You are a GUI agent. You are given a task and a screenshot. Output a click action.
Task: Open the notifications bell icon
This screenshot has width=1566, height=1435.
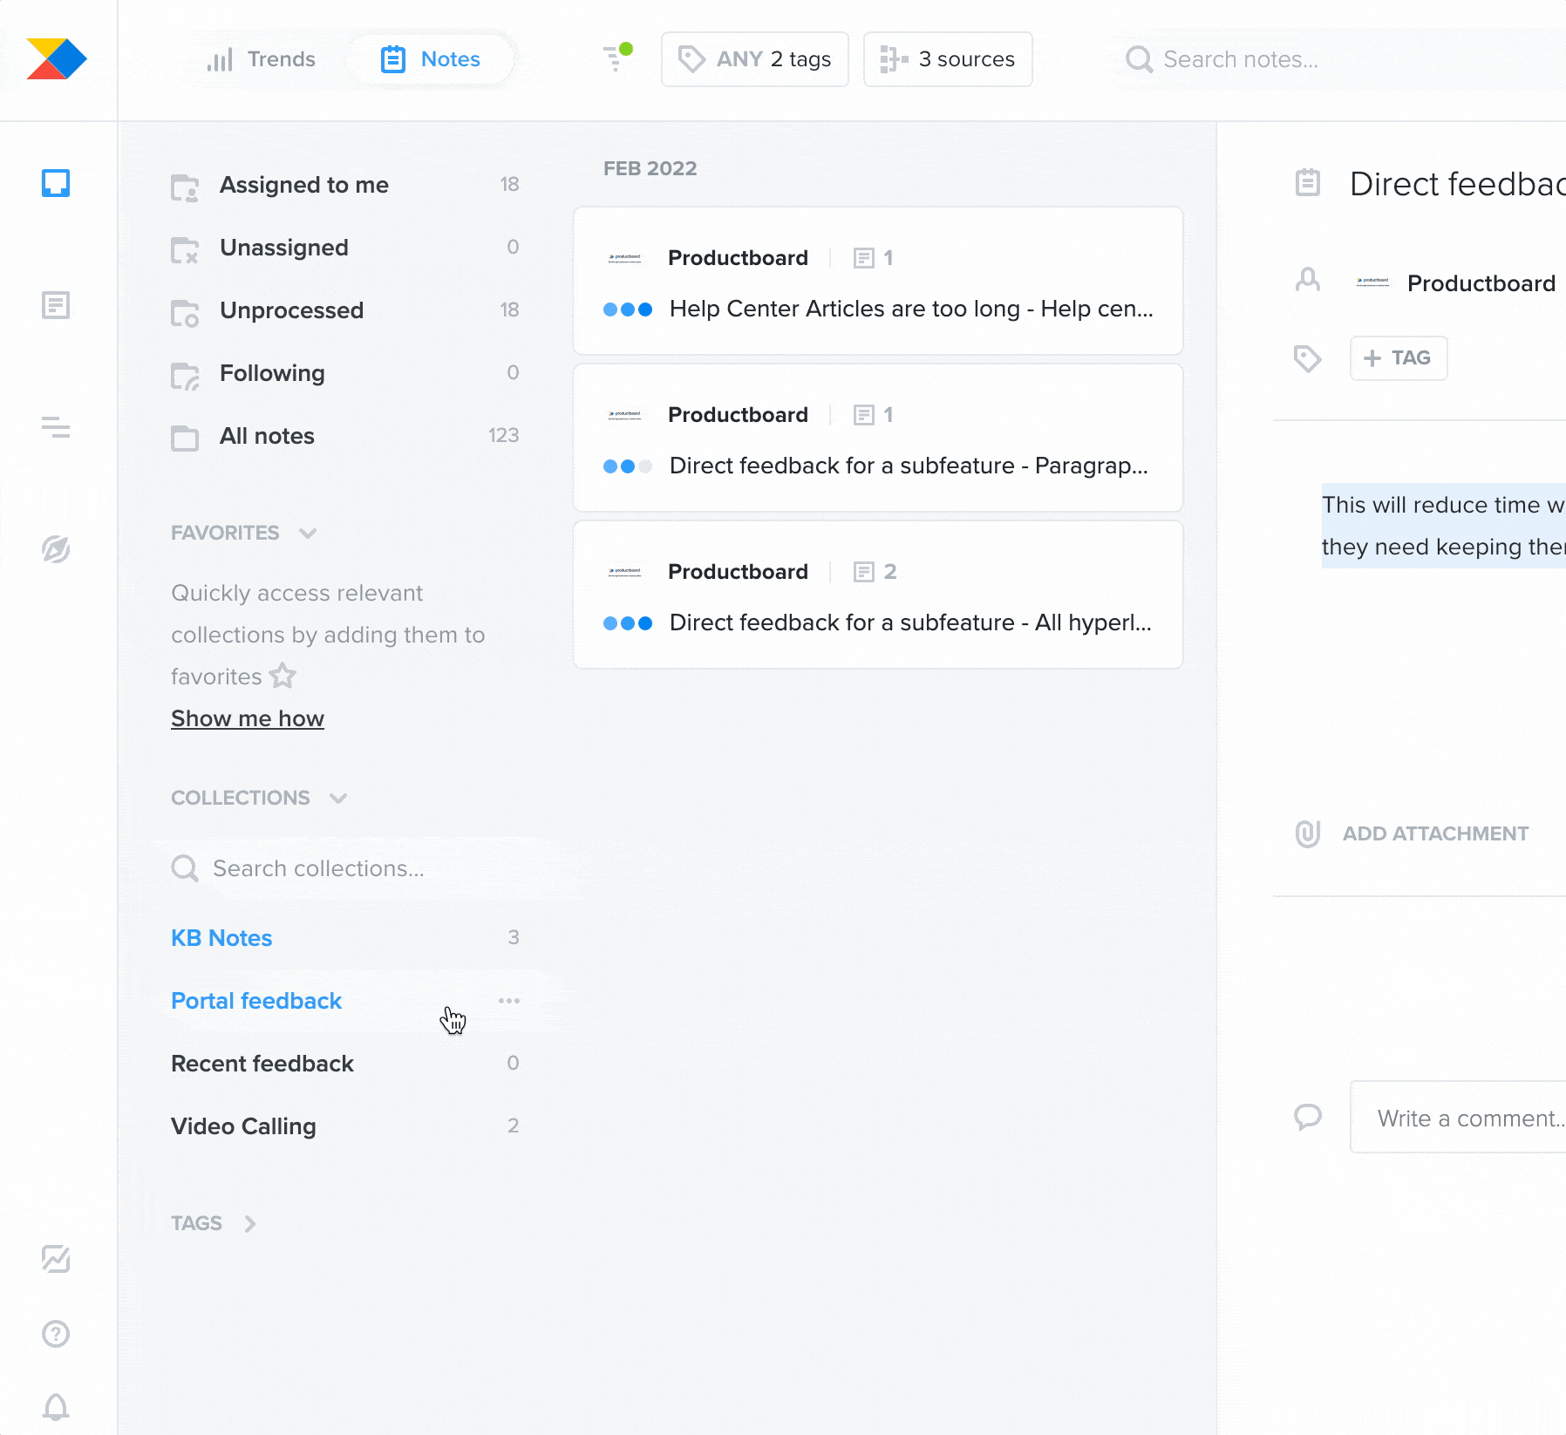(x=56, y=1406)
